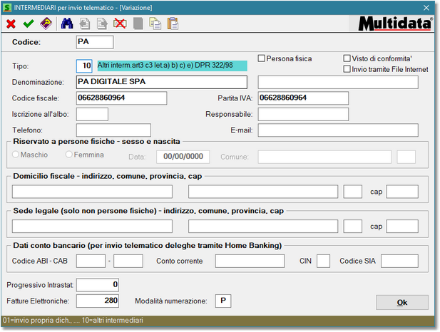Click the Responsabile input field

click(303, 114)
